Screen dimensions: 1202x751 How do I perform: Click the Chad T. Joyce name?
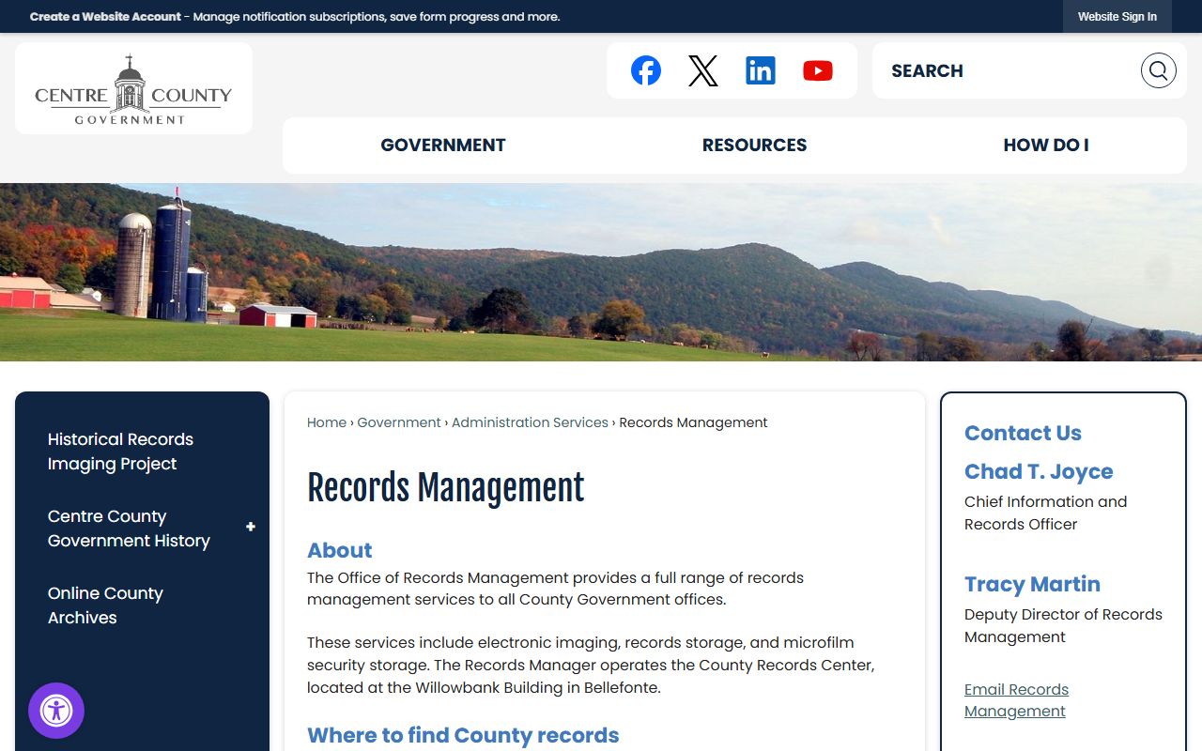coord(1039,471)
